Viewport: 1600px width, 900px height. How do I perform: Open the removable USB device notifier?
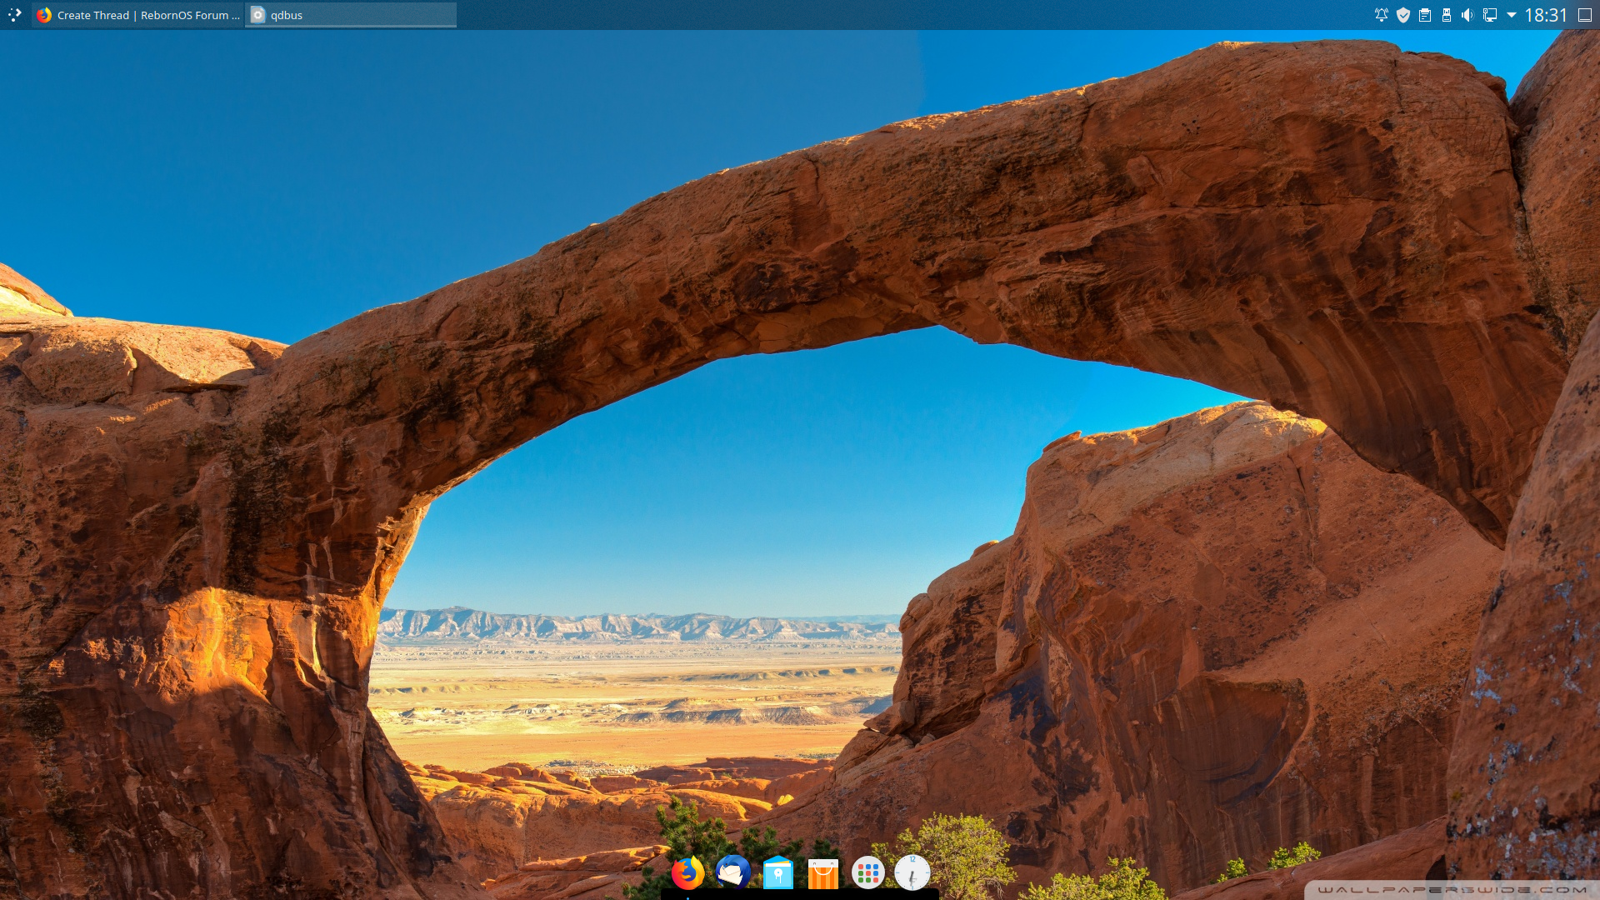pos(1447,14)
